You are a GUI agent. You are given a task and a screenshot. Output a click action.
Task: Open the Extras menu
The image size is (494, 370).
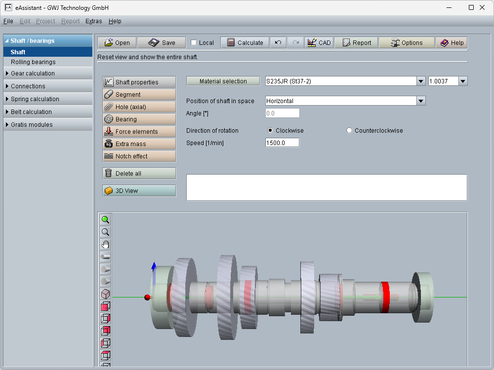click(x=93, y=21)
